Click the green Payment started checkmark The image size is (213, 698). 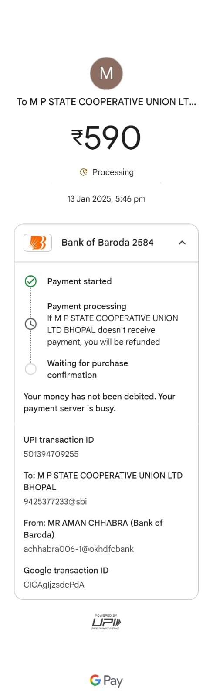(30, 281)
